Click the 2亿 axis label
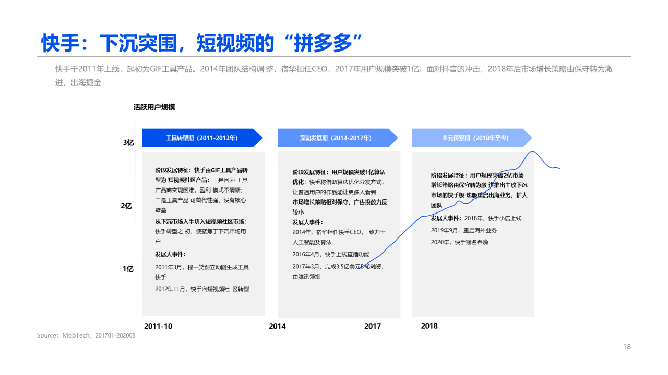 click(126, 206)
